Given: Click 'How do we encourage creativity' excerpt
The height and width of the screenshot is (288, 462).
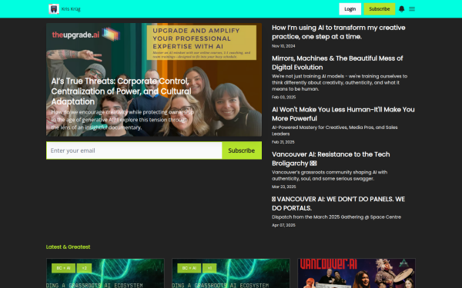Looking at the screenshot, I should pos(122,120).
